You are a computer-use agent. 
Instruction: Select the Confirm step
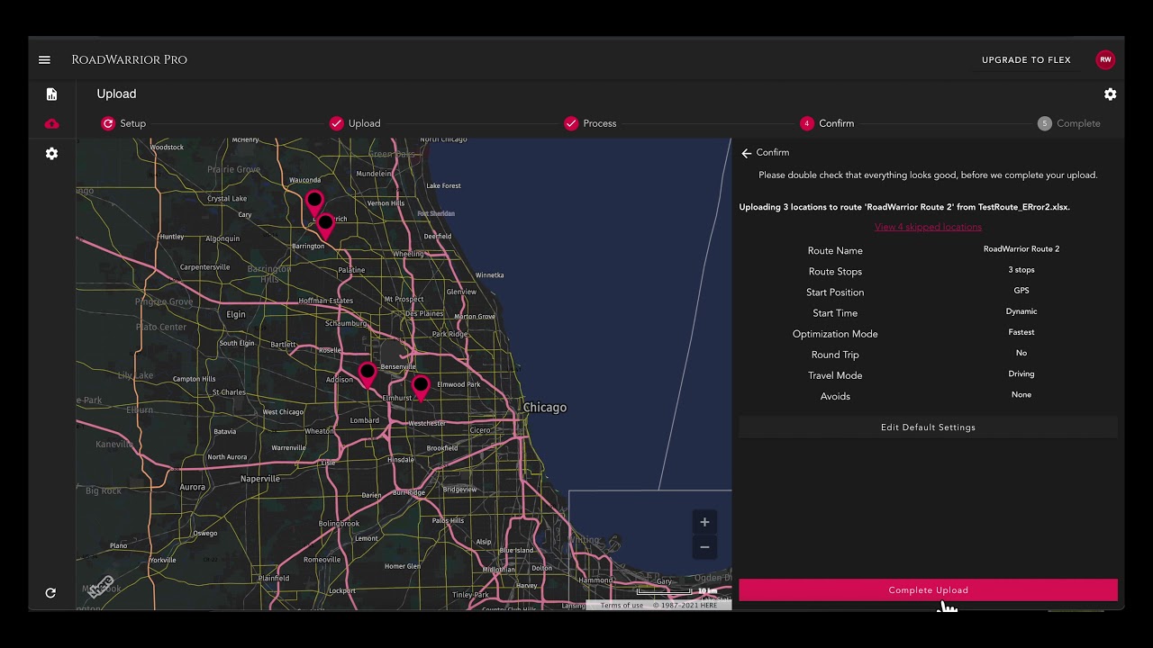point(827,123)
